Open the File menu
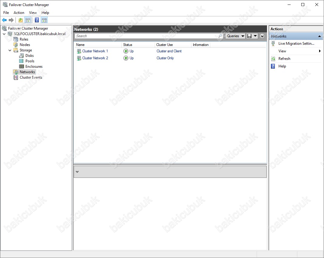The image size is (324, 258). pos(6,13)
